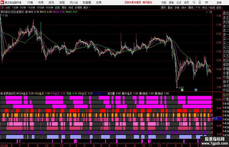Viewport: 229px width, 147px height.
Task: Open the 选项 menu
Action: pyautogui.click(x=186, y=2)
